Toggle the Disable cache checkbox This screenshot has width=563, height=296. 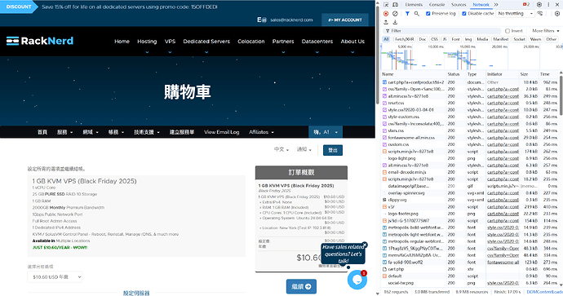click(464, 14)
